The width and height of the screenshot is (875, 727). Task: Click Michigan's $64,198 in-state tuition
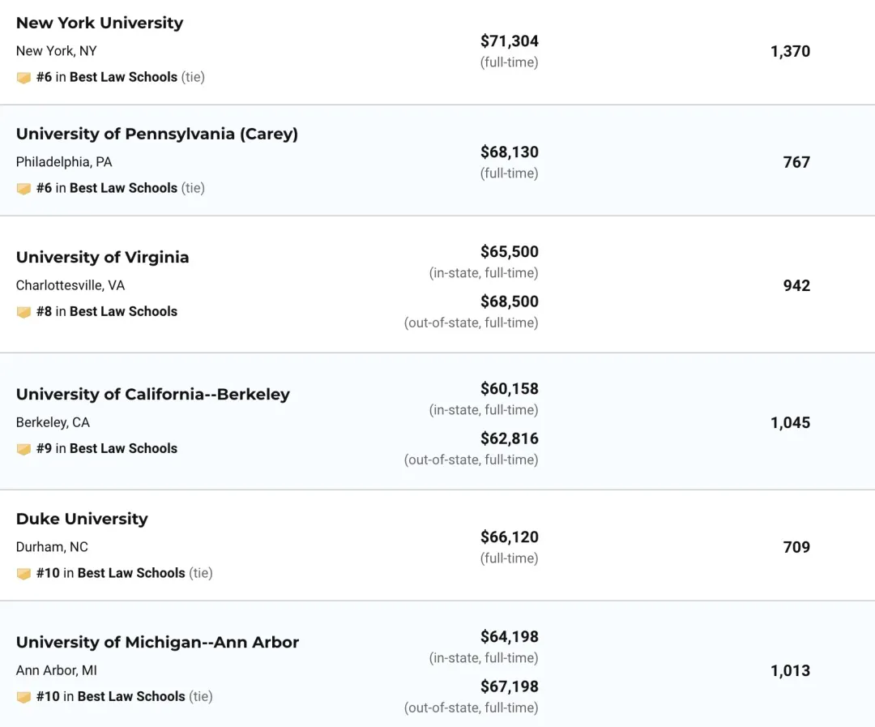tap(509, 637)
